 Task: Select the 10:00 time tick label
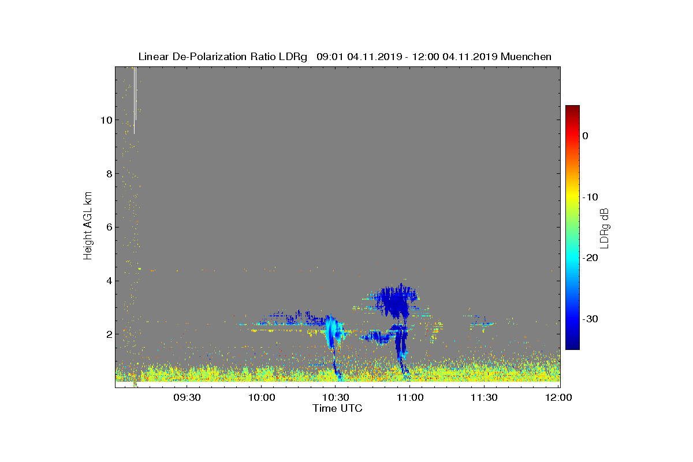coord(262,397)
